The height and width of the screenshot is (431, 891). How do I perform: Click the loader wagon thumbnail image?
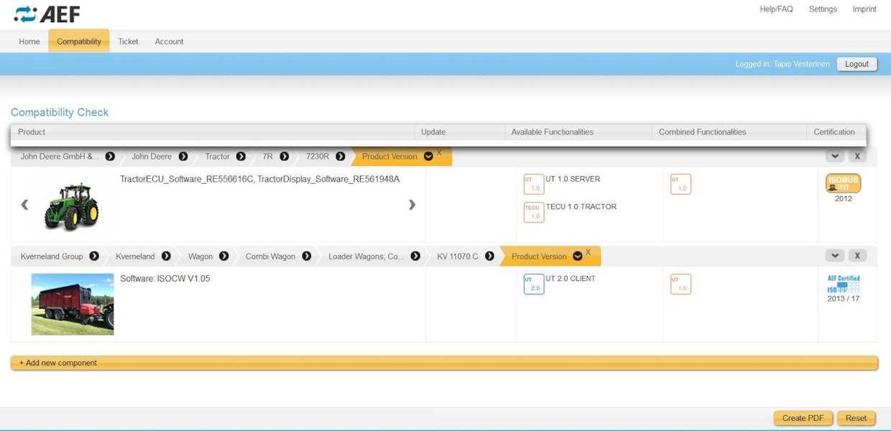click(x=72, y=304)
